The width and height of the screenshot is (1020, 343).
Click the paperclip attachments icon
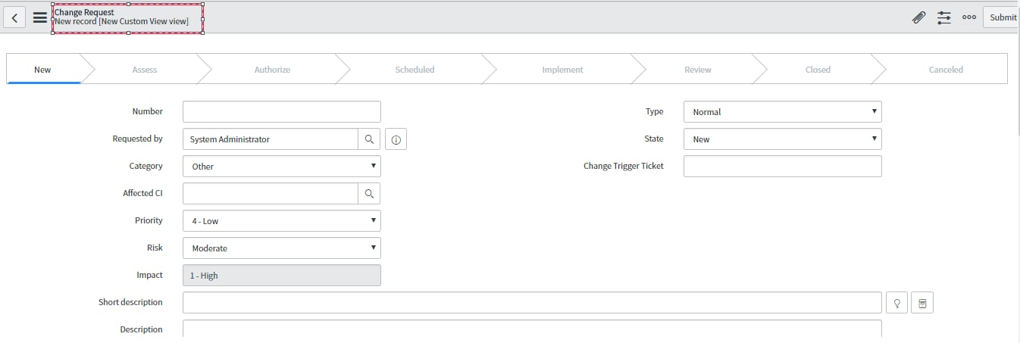coord(918,17)
